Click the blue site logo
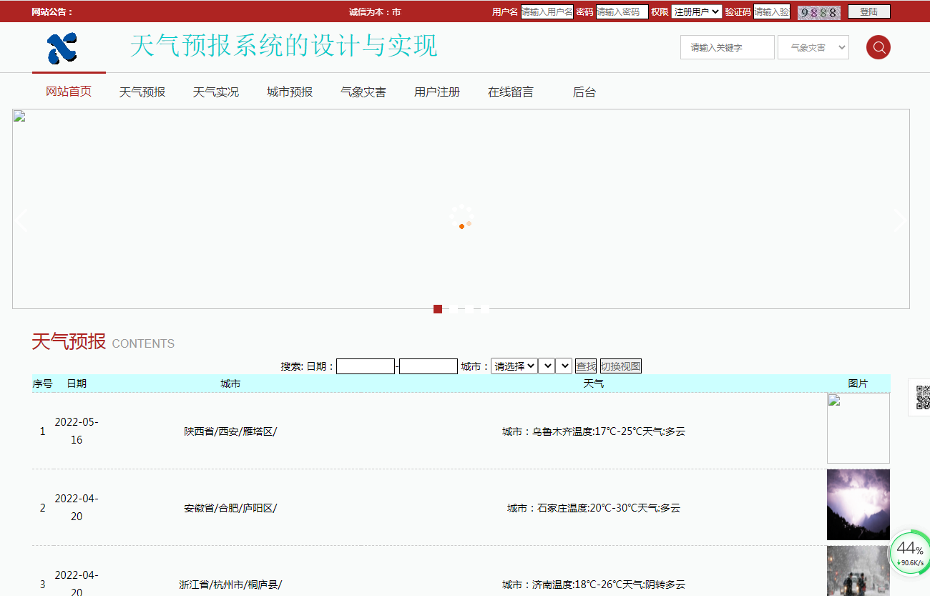 click(x=62, y=48)
